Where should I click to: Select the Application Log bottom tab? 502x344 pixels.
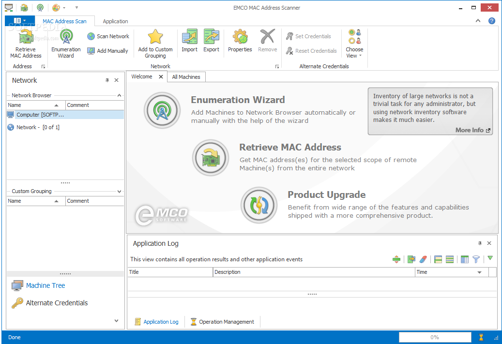point(156,322)
